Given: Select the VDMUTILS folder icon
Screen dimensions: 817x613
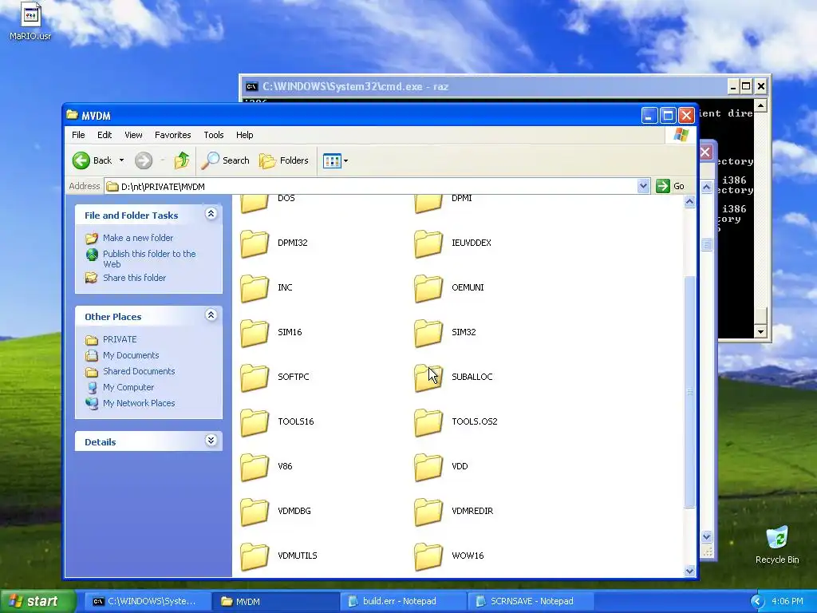Looking at the screenshot, I should click(x=255, y=556).
